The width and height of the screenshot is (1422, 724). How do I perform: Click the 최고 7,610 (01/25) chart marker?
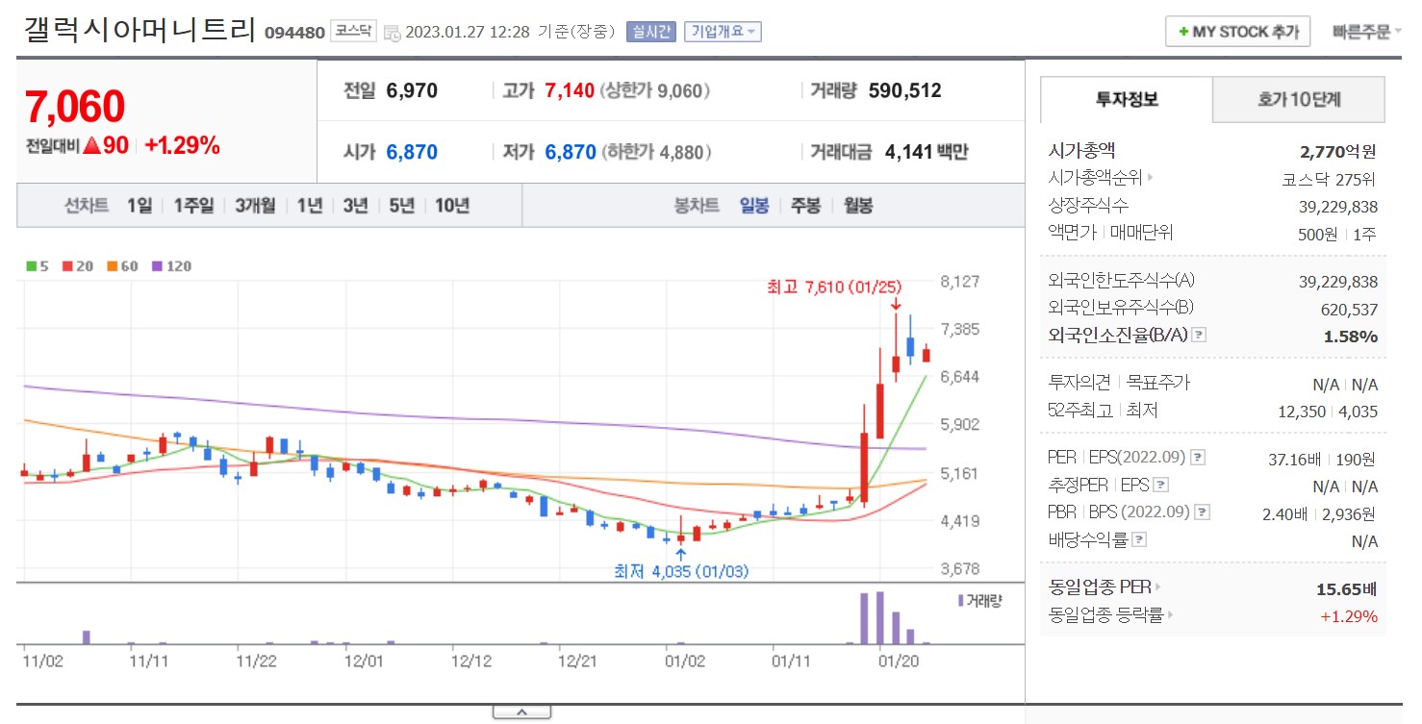point(834,287)
